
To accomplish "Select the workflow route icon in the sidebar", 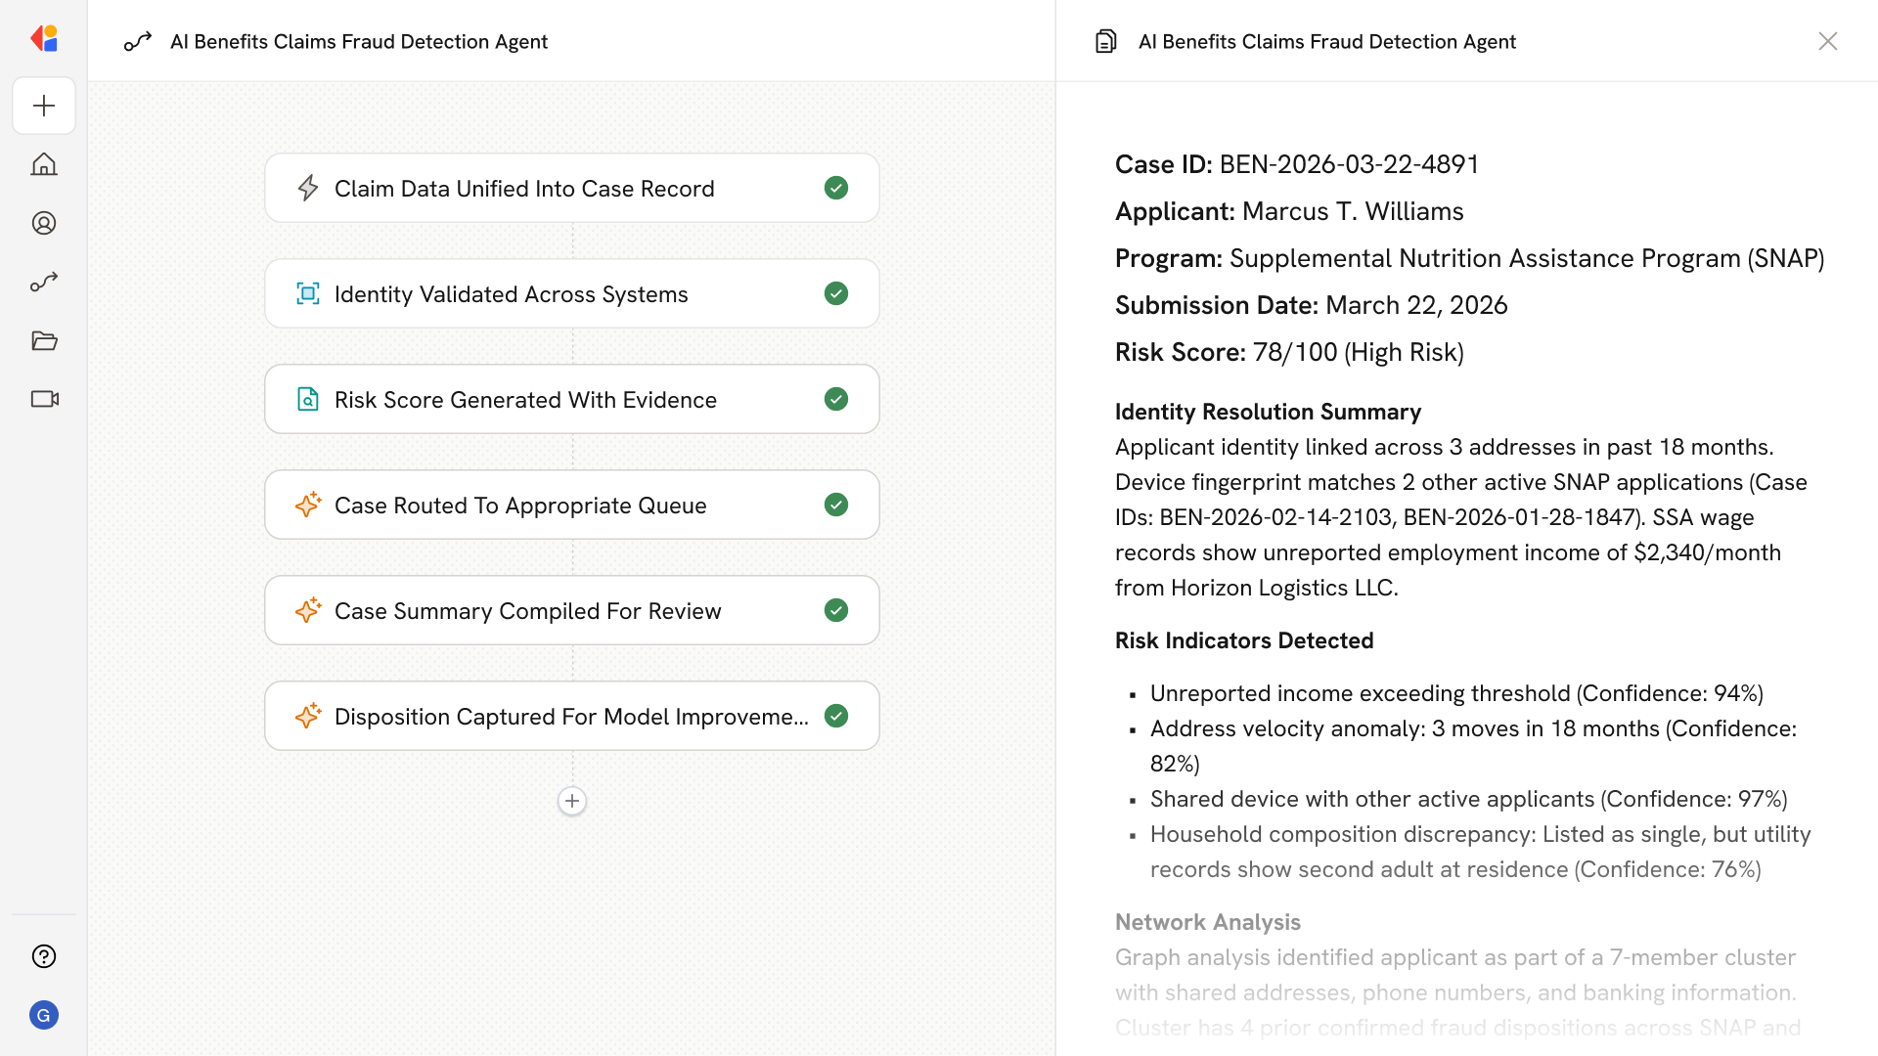I will [44, 282].
